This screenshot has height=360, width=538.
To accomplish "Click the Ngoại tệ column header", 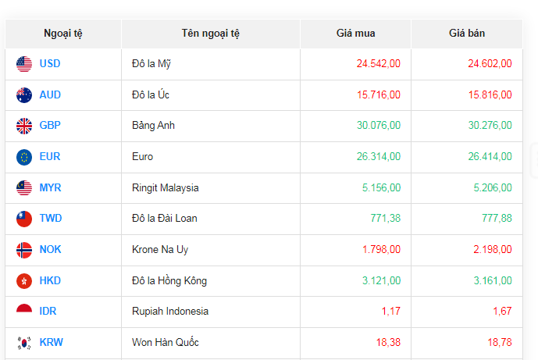I will pos(63,34).
